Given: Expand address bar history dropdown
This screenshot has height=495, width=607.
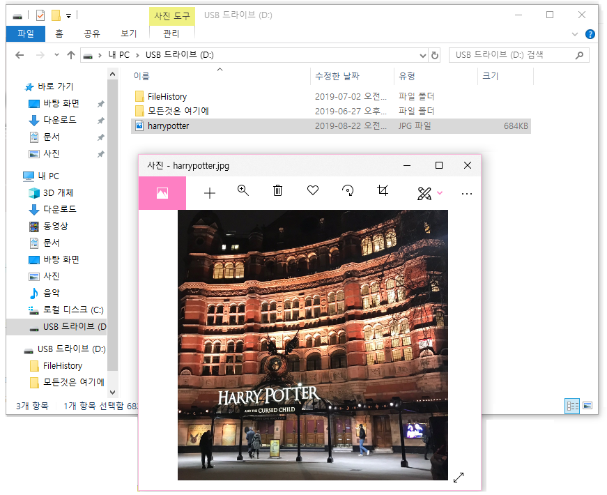Looking at the screenshot, I should [423, 55].
